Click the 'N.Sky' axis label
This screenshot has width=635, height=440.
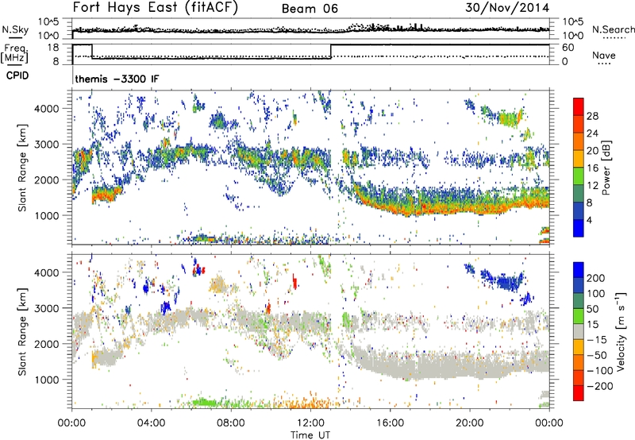coord(15,29)
